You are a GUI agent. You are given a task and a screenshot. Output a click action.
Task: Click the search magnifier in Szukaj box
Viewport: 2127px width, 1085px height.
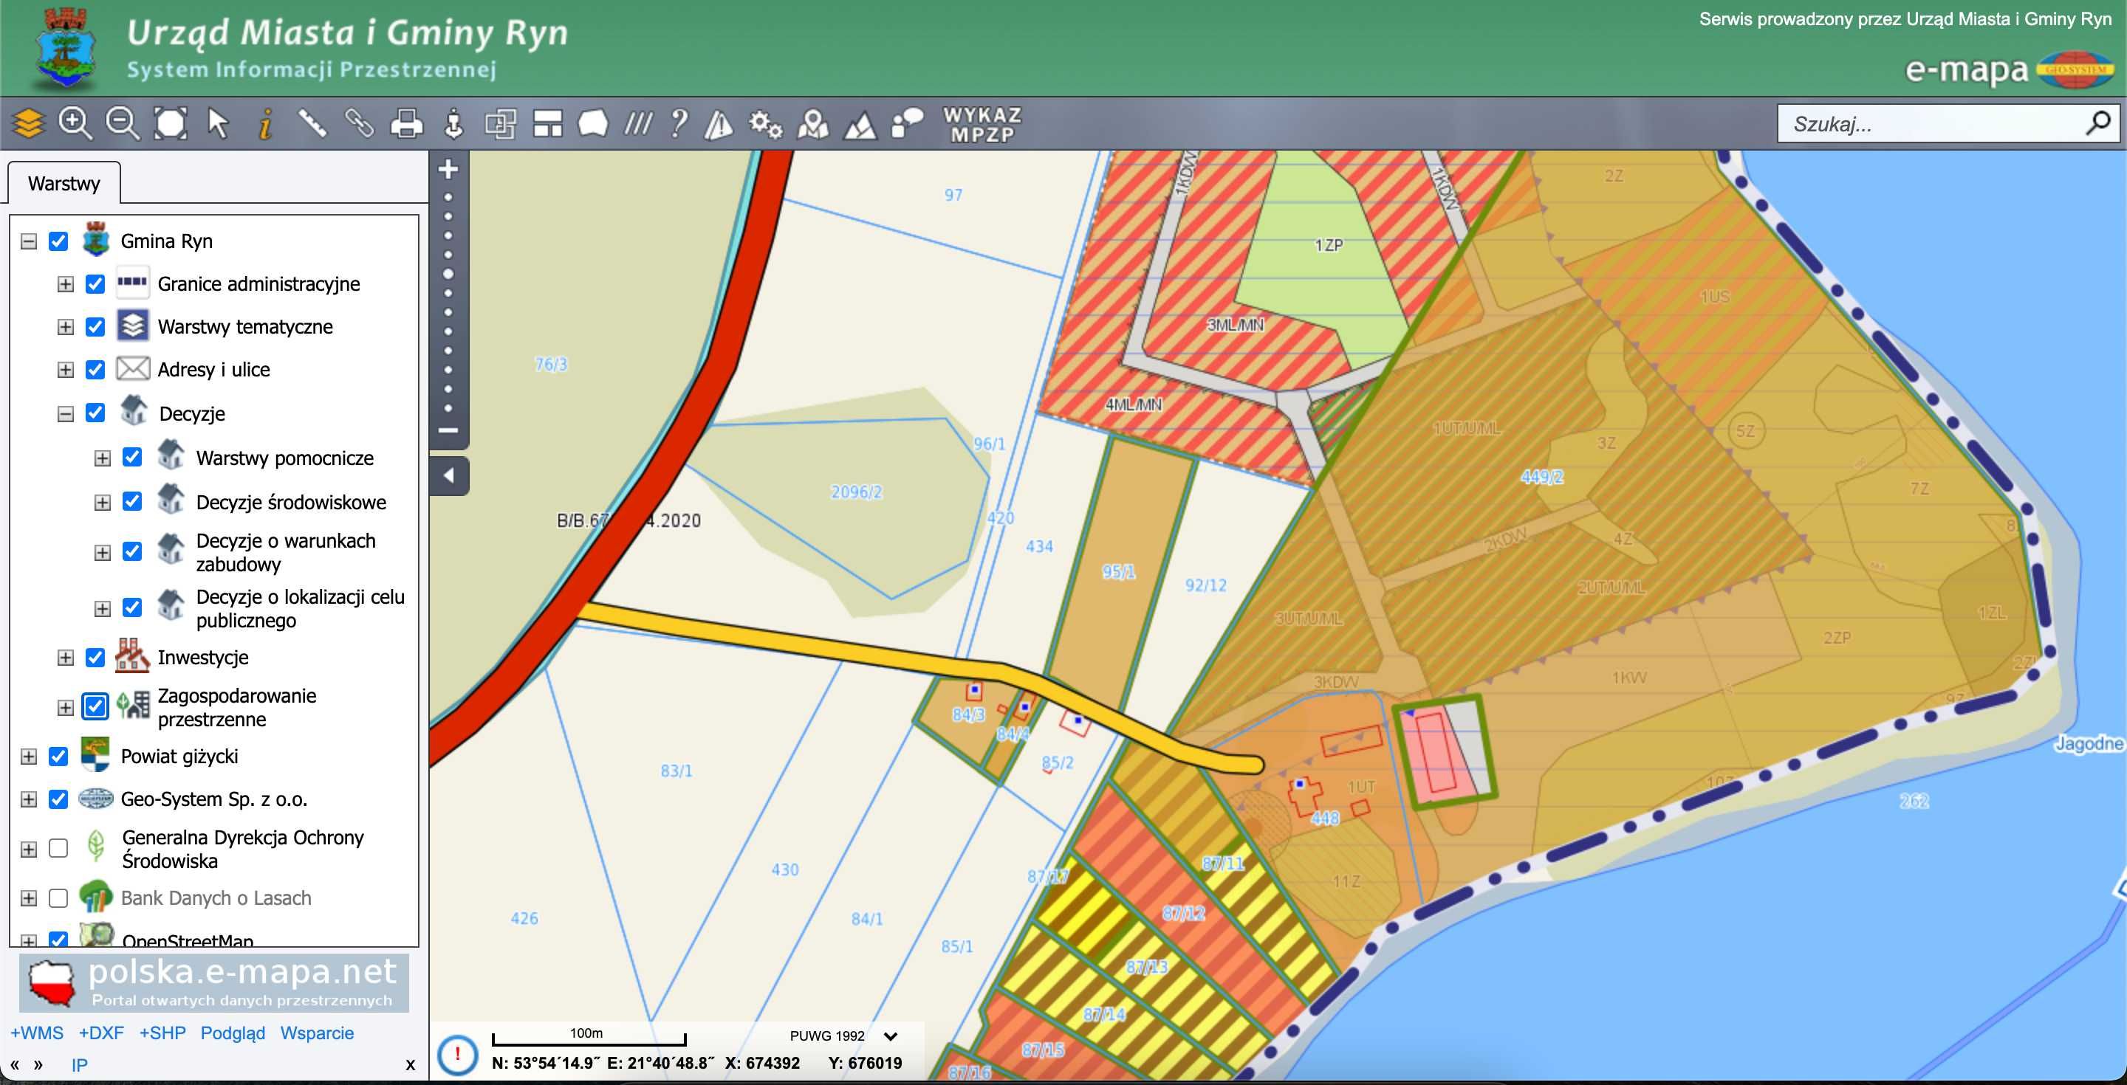click(2098, 124)
